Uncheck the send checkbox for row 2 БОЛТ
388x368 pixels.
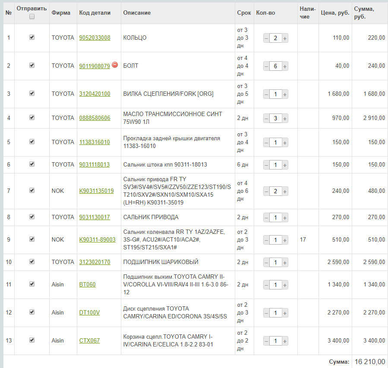(x=32, y=65)
